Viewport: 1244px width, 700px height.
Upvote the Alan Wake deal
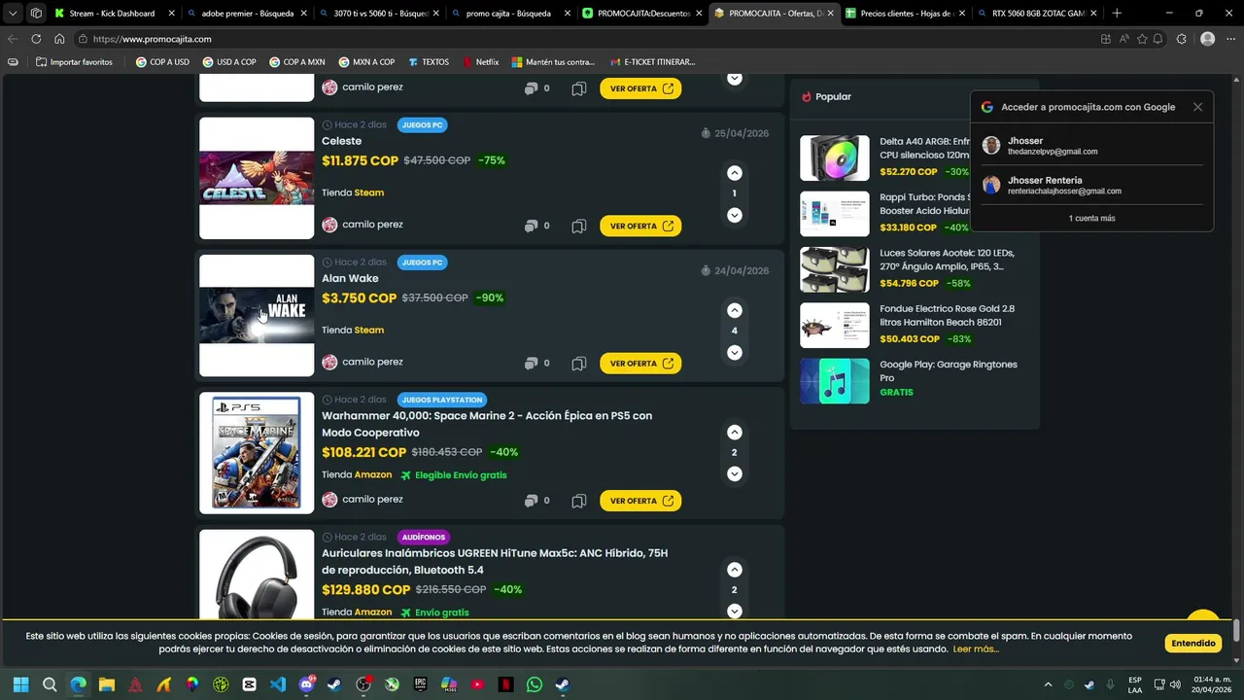point(734,310)
